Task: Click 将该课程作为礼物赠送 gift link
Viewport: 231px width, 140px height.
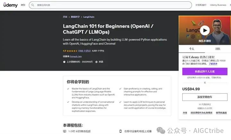Action: [x=201, y=113]
